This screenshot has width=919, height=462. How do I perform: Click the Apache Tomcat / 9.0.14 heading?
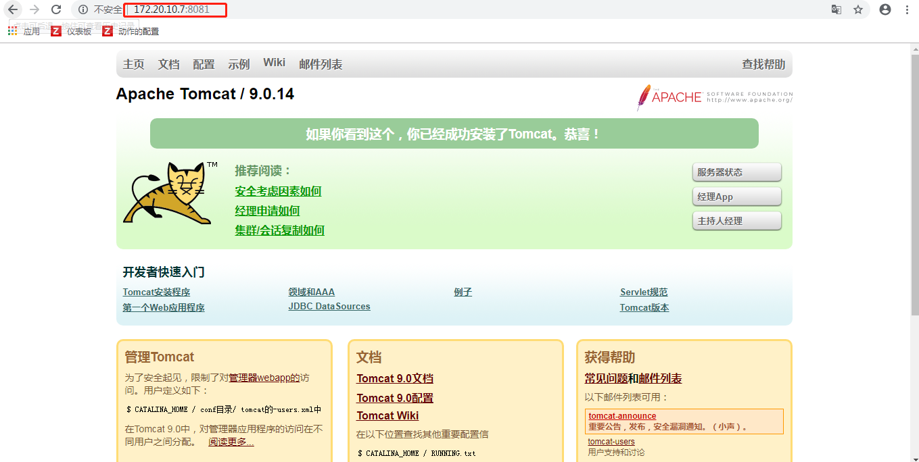(205, 94)
